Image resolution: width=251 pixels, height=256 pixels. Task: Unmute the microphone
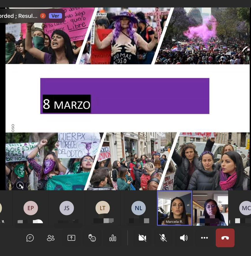click(x=163, y=238)
